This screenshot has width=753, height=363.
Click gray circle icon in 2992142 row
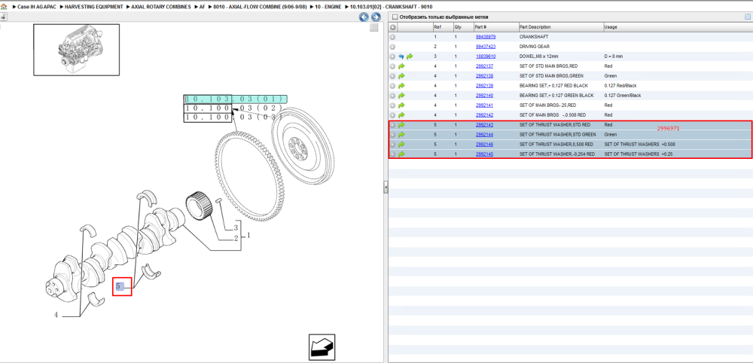tap(392, 115)
